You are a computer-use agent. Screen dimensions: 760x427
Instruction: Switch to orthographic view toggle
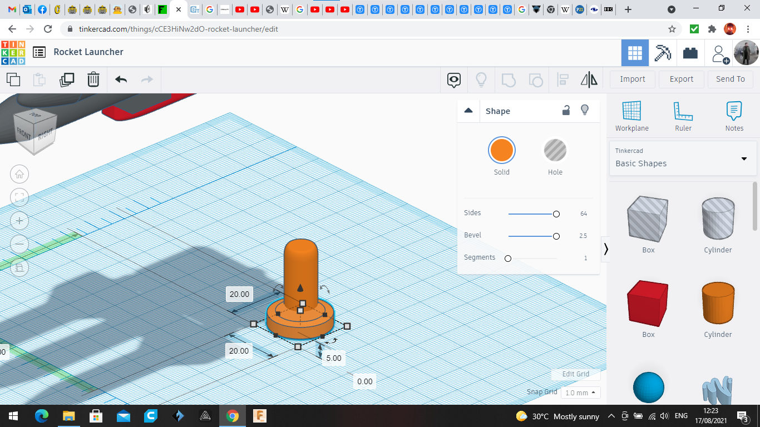pos(19,267)
